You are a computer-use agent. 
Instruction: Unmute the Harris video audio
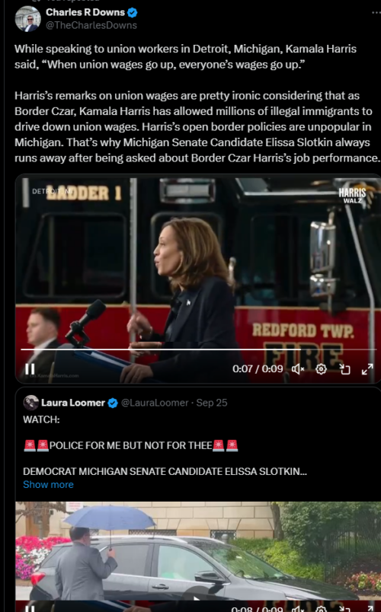(x=298, y=369)
